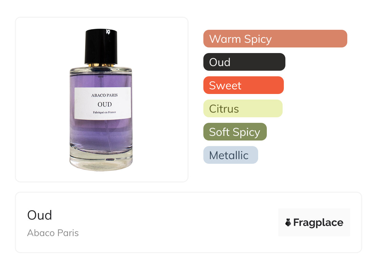Select the black Oud accord bar
The height and width of the screenshot is (268, 377).
click(244, 62)
